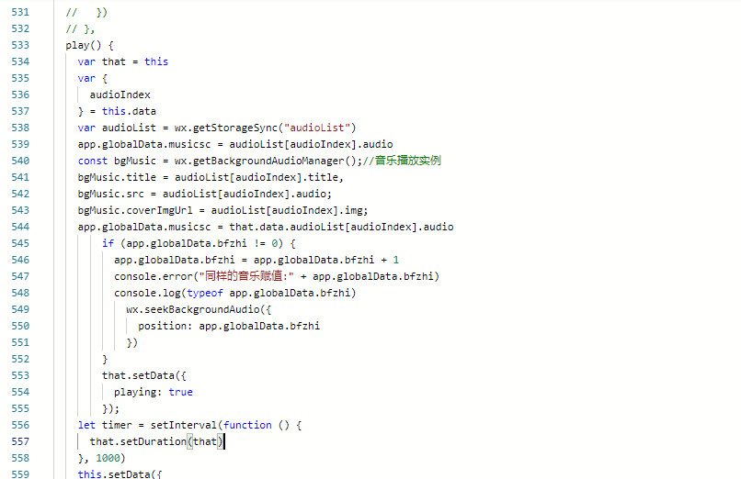Click 'playing: true' property
Image resolution: width=741 pixels, height=479 pixels.
click(x=154, y=392)
